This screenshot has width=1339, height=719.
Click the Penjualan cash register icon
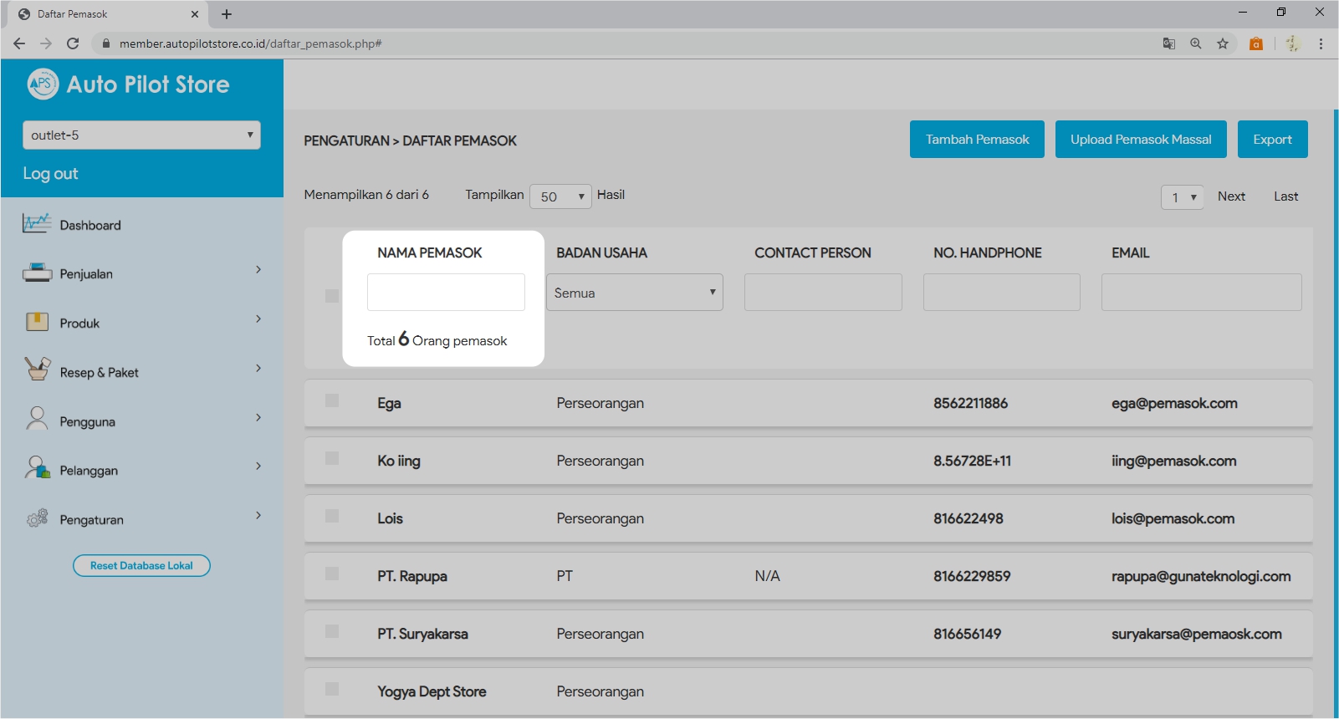(x=37, y=273)
